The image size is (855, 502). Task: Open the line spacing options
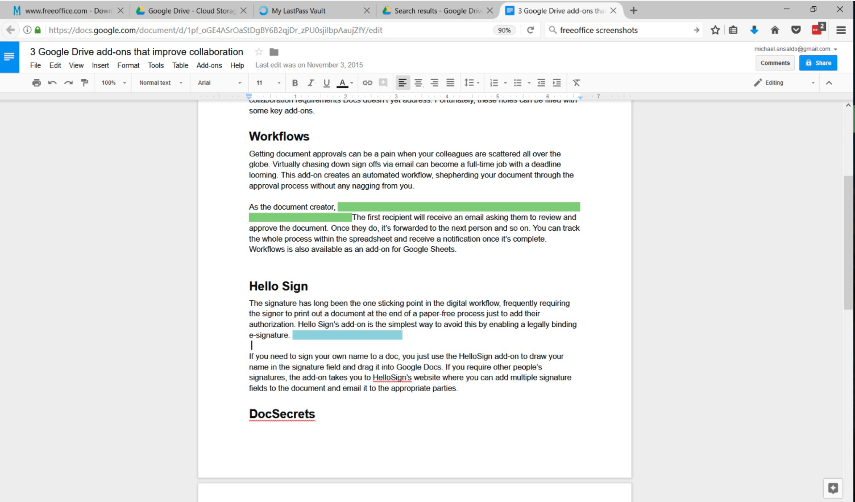coord(472,83)
